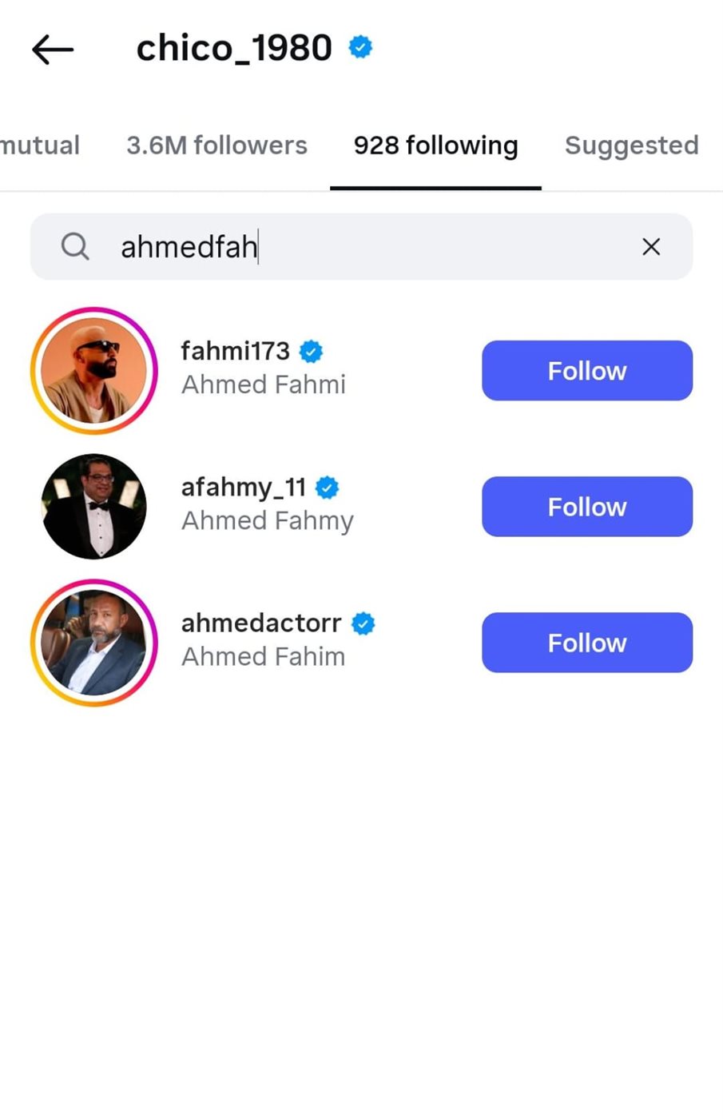This screenshot has height=1119, width=723.
Task: Open afahmy_11 profile picture
Action: (x=94, y=507)
